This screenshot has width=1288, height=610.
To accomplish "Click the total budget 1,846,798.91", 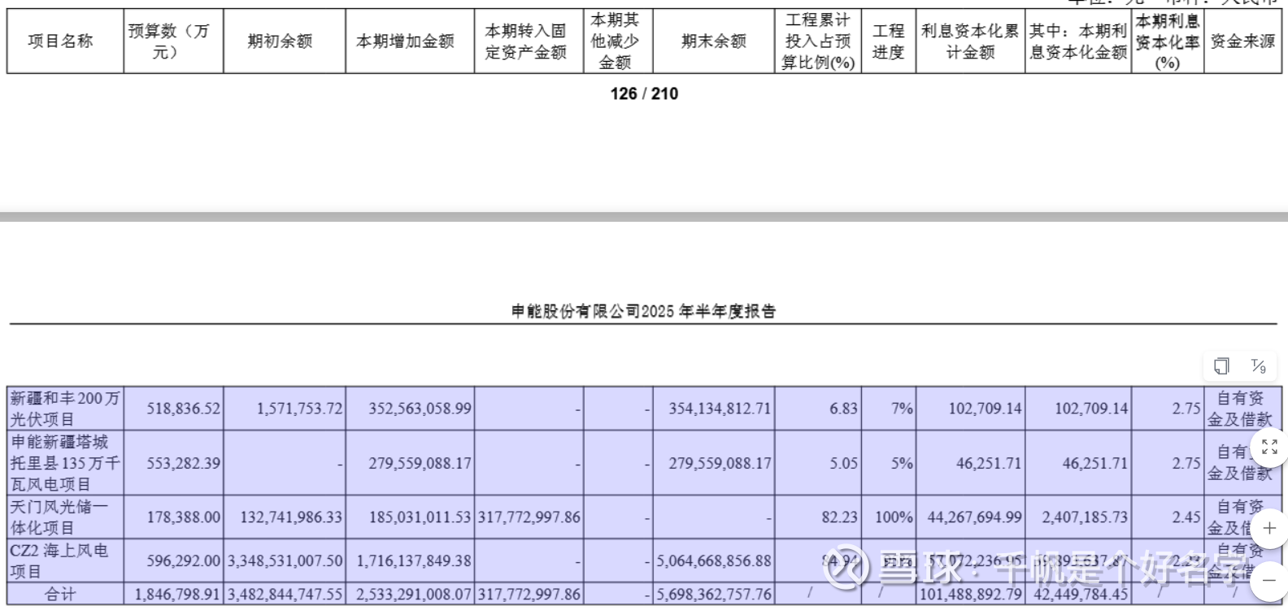I will (x=177, y=595).
